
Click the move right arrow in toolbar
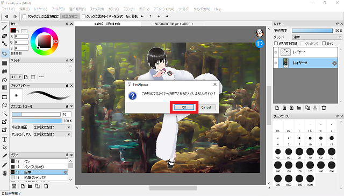[x=167, y=16]
